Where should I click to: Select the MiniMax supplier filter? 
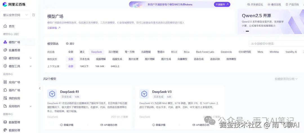(x=274, y=52)
